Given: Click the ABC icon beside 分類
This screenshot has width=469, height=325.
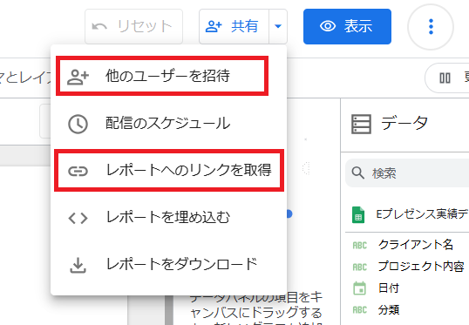Looking at the screenshot, I should pyautogui.click(x=359, y=309).
